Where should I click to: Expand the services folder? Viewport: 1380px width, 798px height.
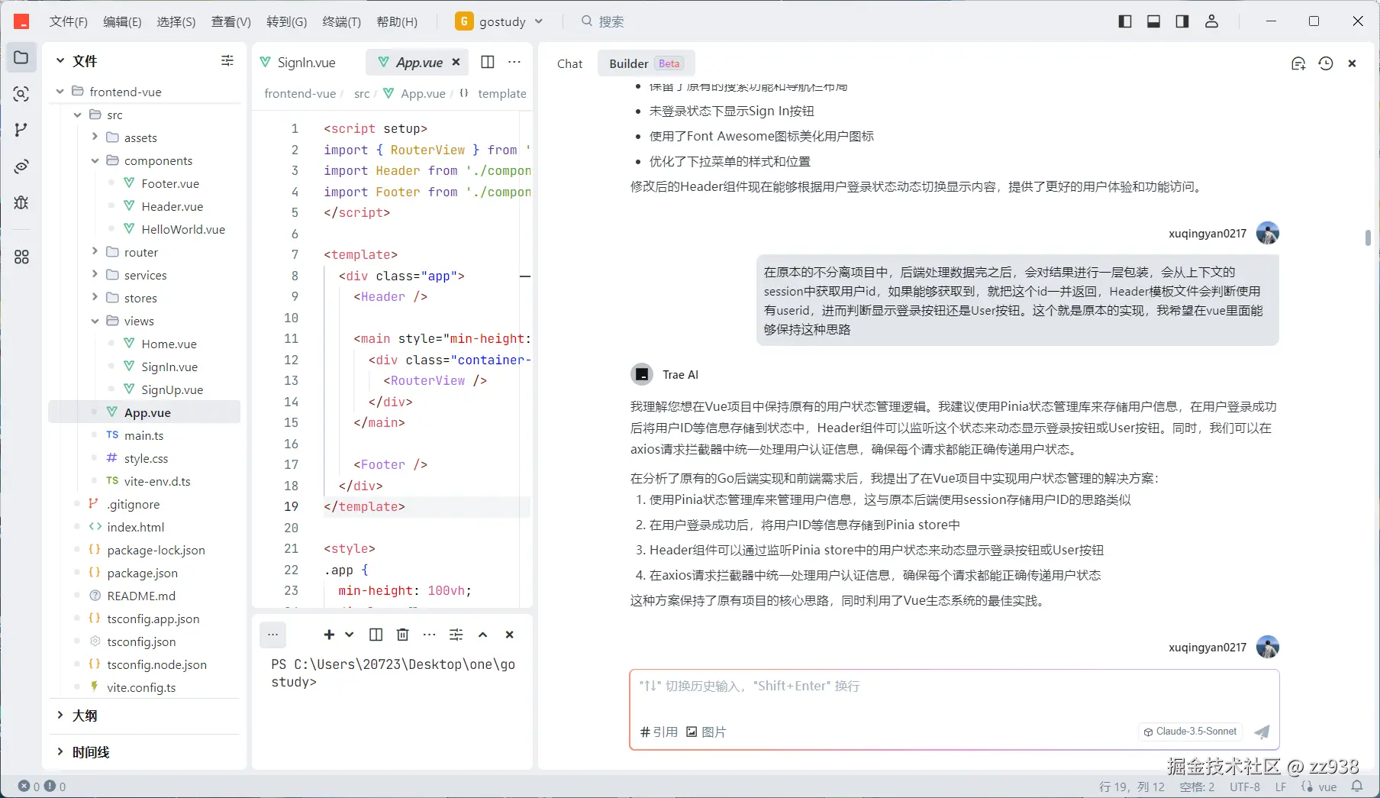click(95, 274)
